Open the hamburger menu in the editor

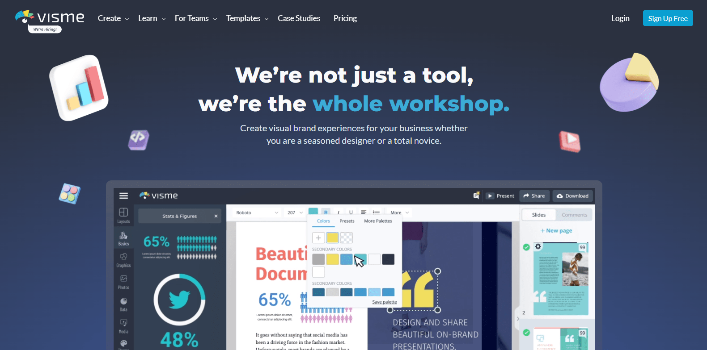point(123,196)
